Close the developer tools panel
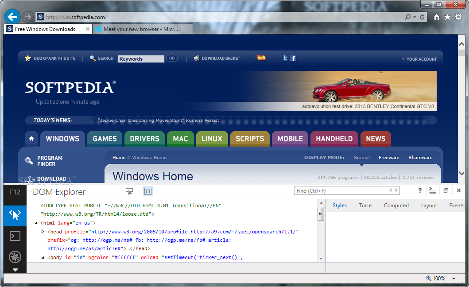The image size is (469, 287). click(458, 190)
